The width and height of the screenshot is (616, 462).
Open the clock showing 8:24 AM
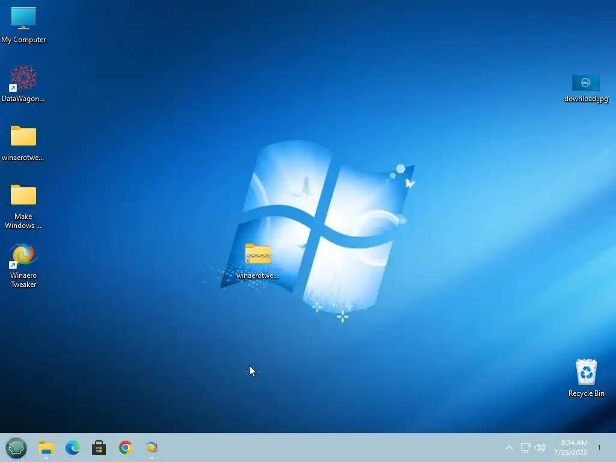tap(571, 448)
